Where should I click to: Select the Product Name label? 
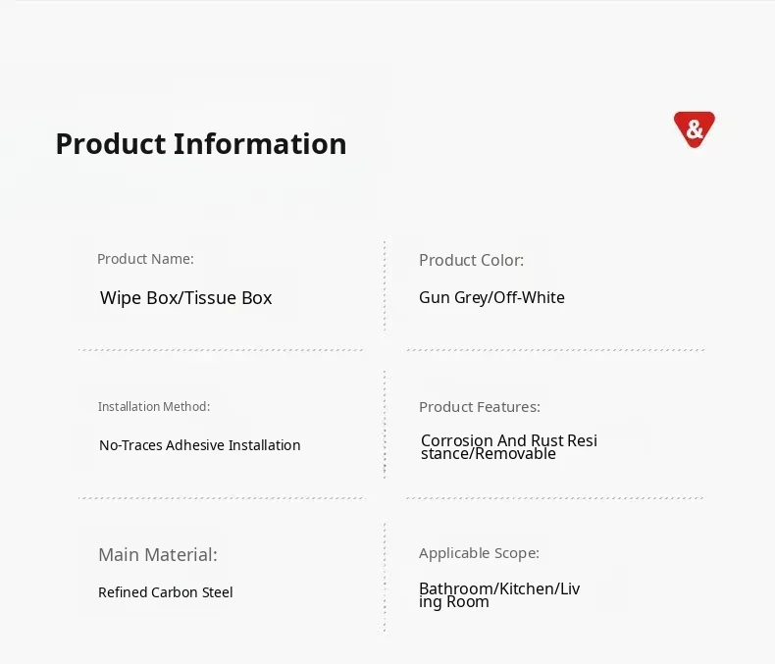pos(145,259)
